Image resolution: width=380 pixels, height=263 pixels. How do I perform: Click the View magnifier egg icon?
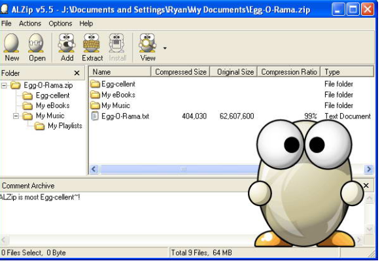click(x=147, y=43)
